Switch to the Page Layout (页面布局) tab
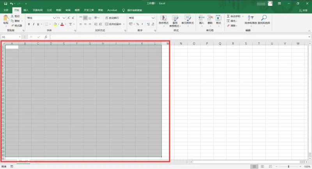This screenshot has width=312, height=169. (37, 10)
